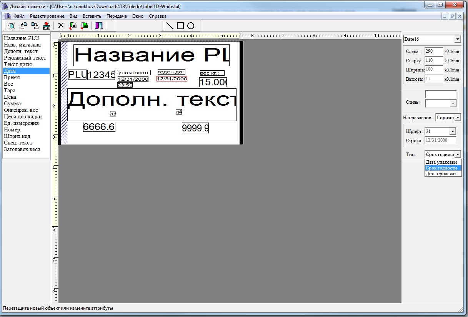468x317 pixels.
Task: Click the green page with red arrow icon
Action: (84, 26)
